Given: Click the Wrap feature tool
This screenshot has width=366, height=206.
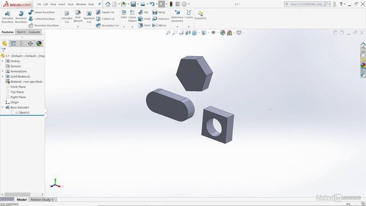Looking at the screenshot, I should point(159,12).
